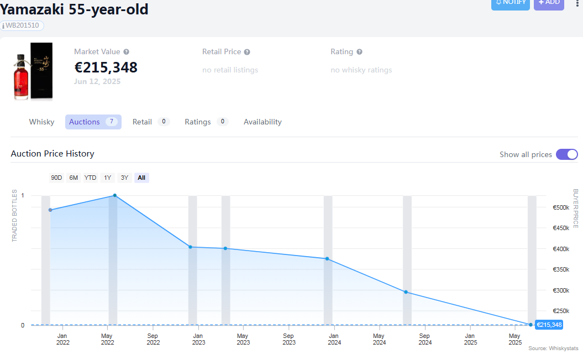583x354 pixels.
Task: Select the 1Y time range
Action: [x=108, y=178]
